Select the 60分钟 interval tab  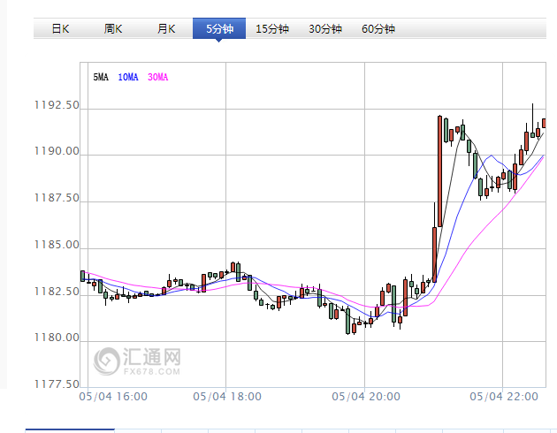coord(378,29)
